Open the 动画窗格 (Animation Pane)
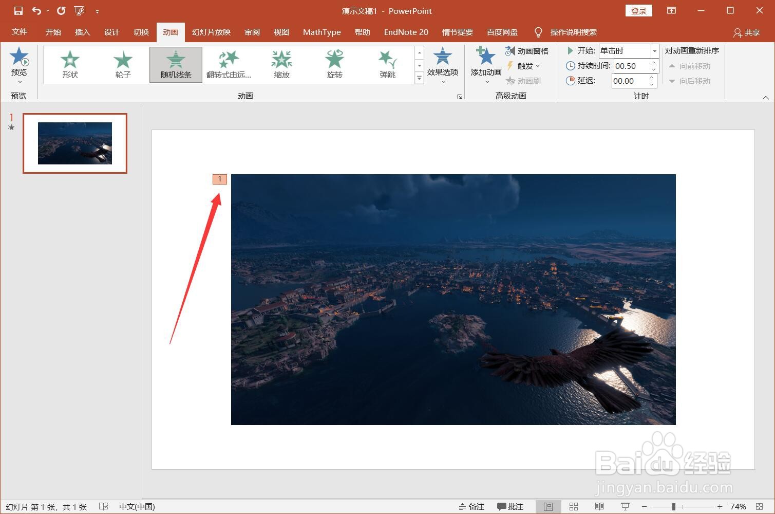This screenshot has height=514, width=775. click(x=527, y=51)
